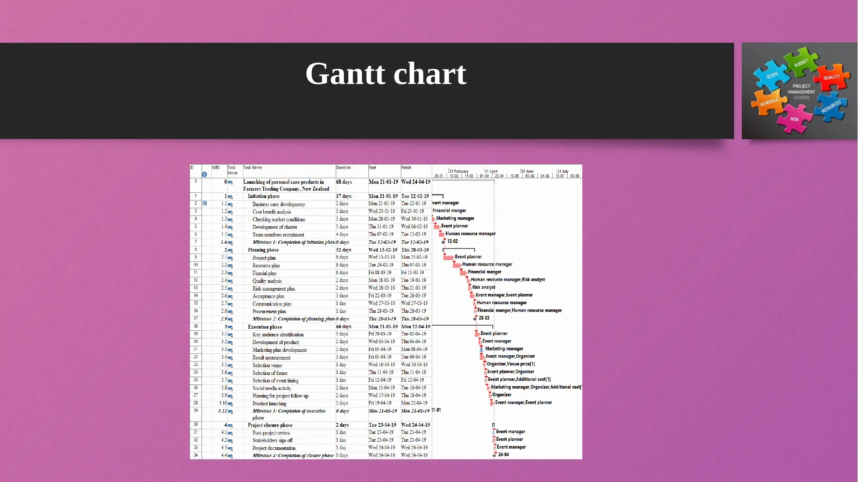Select 'Milestone 3: Completion of execution phase' row

[x=289, y=414]
